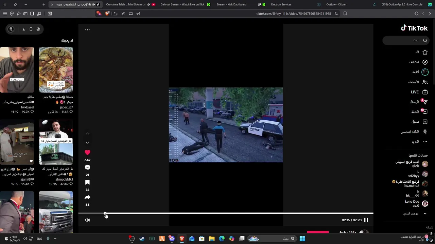Open followed account ql2l1

point(412,164)
